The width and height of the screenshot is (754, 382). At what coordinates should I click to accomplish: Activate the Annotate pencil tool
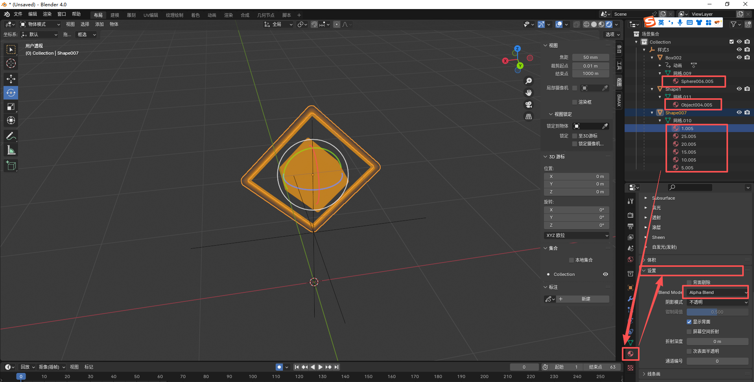pyautogui.click(x=11, y=136)
